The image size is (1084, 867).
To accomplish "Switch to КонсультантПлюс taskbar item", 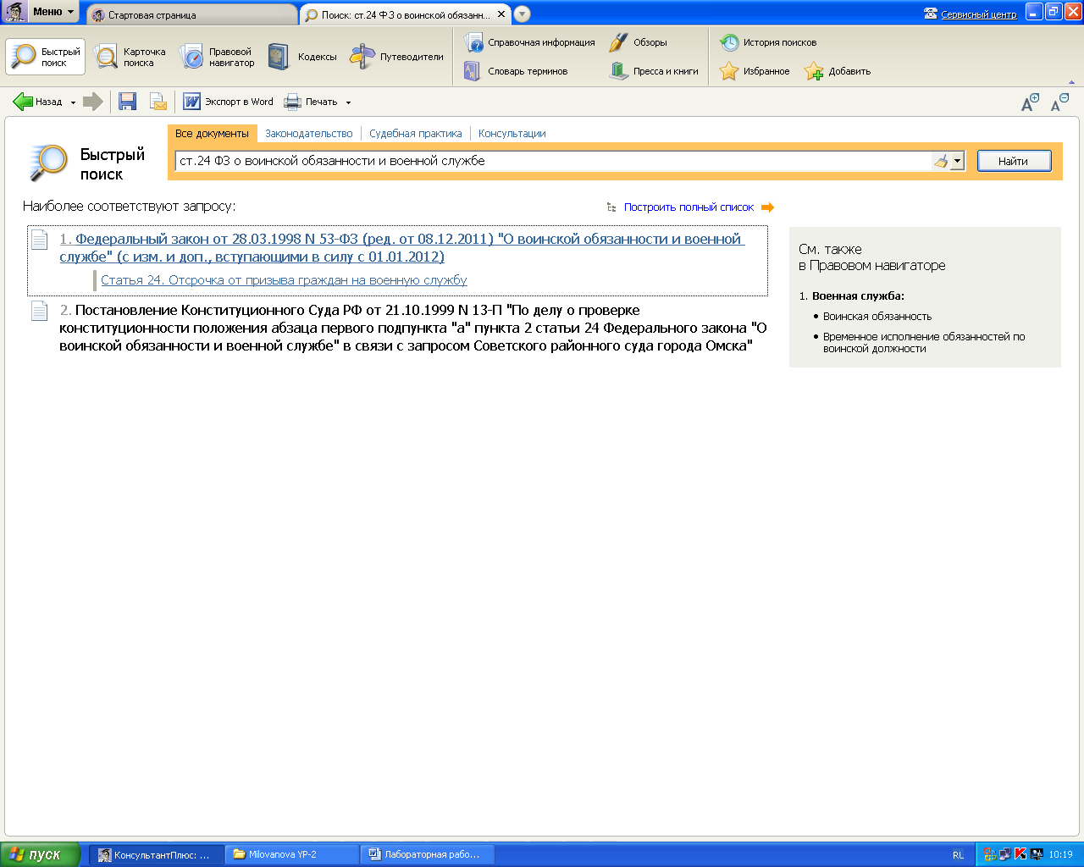I will 157,855.
